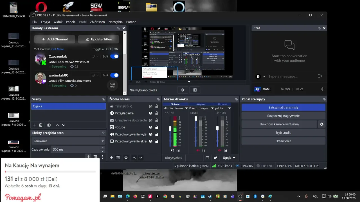Expand the yotube mixer channel options arrow
This screenshot has height=202, width=360.
[229, 108]
